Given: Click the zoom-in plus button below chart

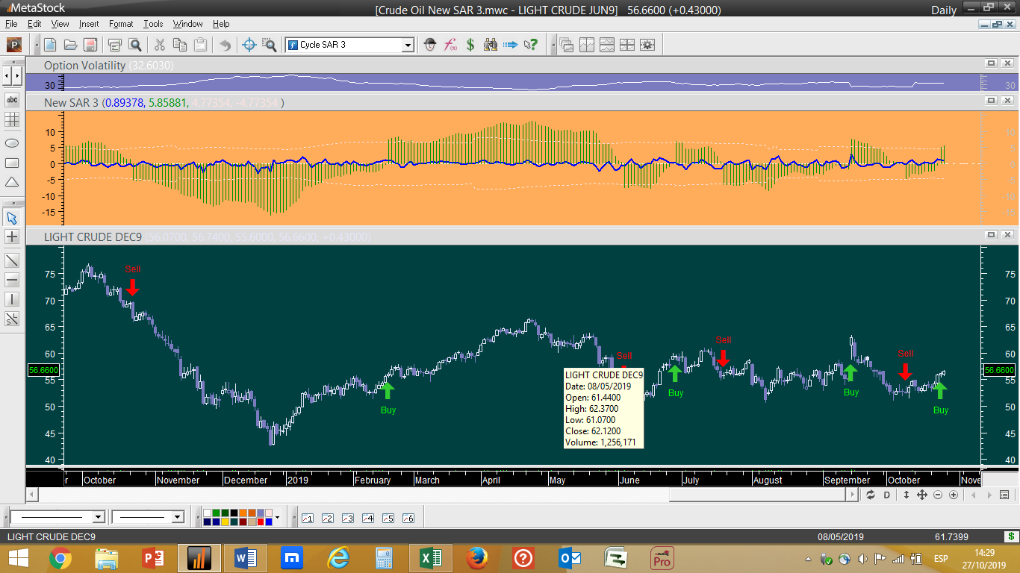Looking at the screenshot, I should click(x=954, y=495).
